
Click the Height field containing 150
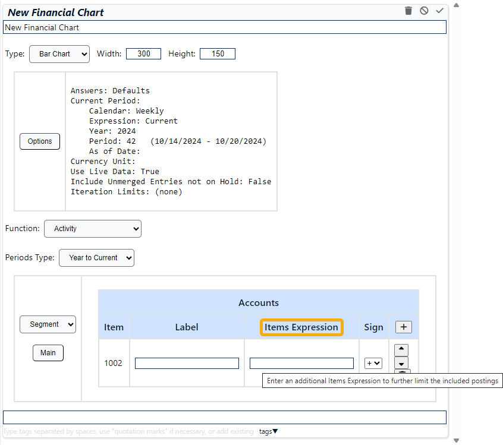click(218, 54)
